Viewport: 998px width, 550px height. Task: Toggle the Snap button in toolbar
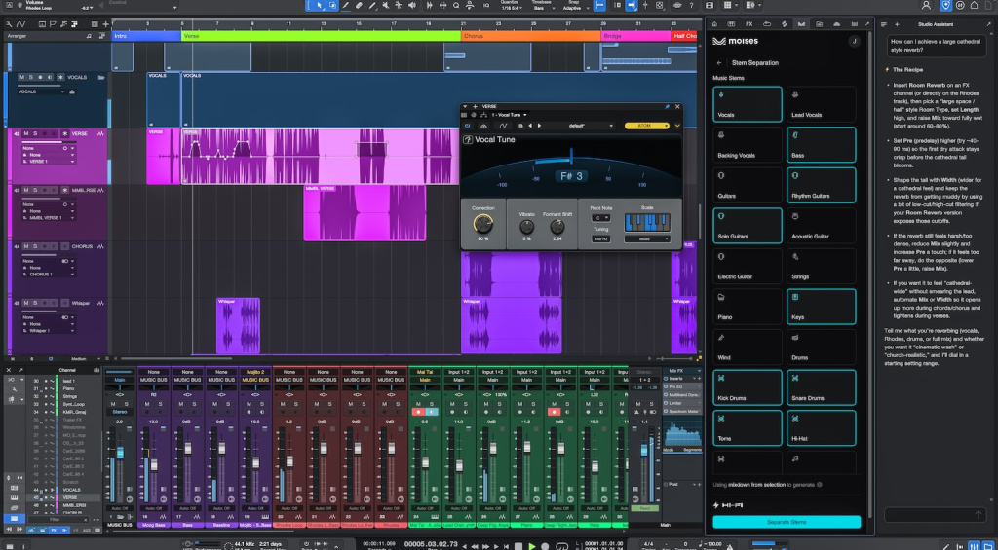point(599,6)
